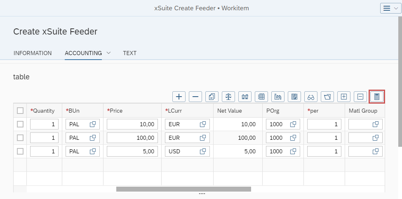The image size is (402, 199).
Task: Click the copy rows toolbar icon
Action: [212, 97]
